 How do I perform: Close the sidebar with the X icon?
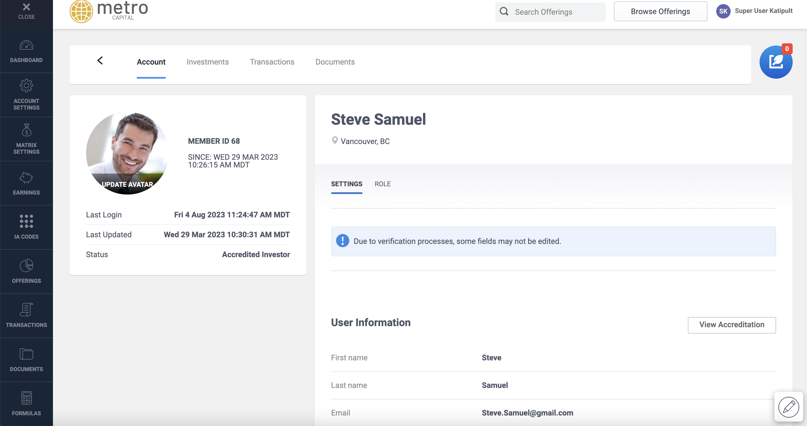point(26,7)
